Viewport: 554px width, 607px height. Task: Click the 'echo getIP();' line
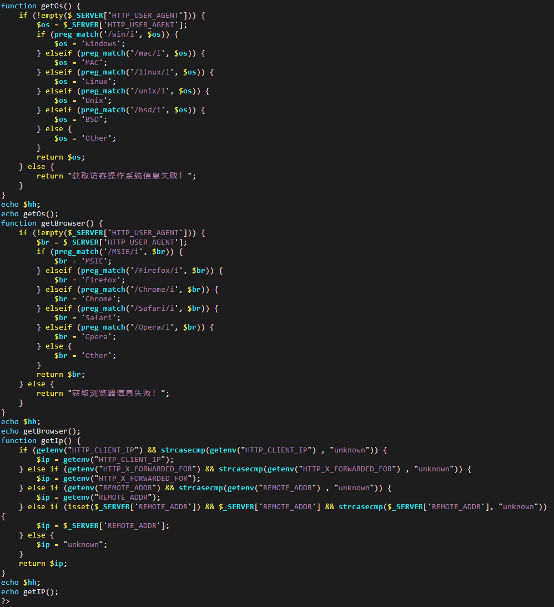click(x=29, y=592)
